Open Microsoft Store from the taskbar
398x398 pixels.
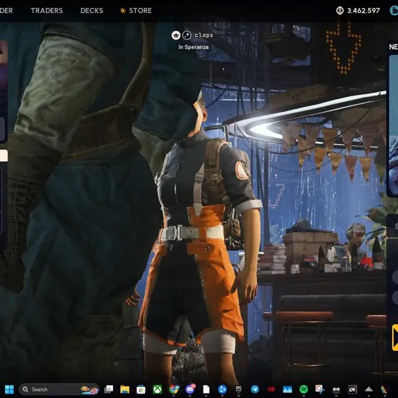point(141,389)
